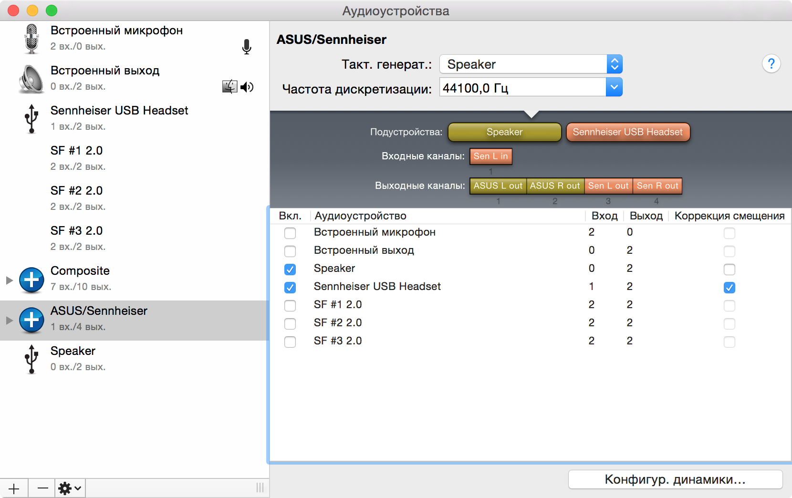The height and width of the screenshot is (498, 792).
Task: Open the gear actions menu
Action: click(70, 488)
